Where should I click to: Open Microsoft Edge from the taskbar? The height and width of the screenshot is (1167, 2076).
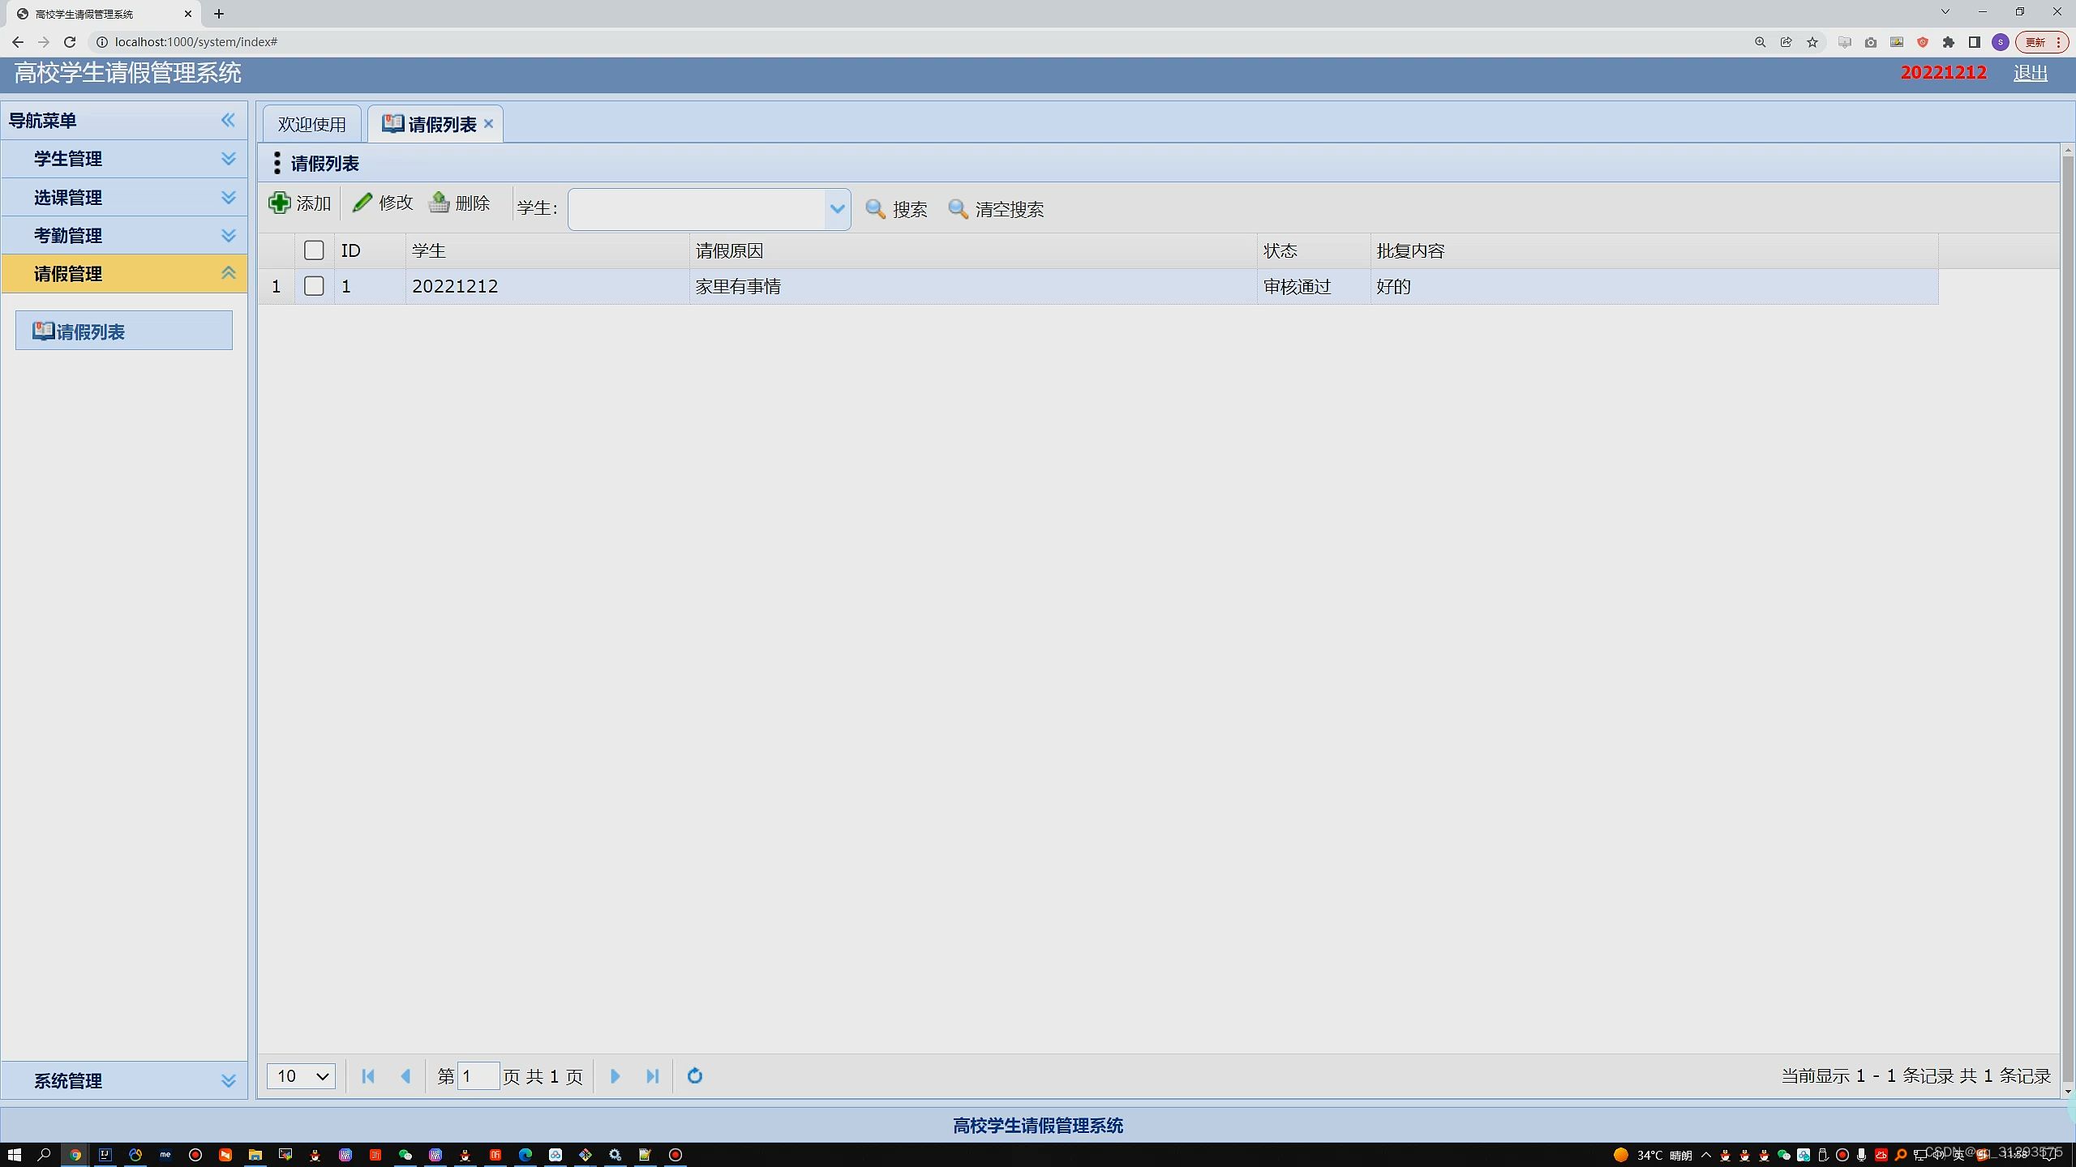pos(525,1155)
